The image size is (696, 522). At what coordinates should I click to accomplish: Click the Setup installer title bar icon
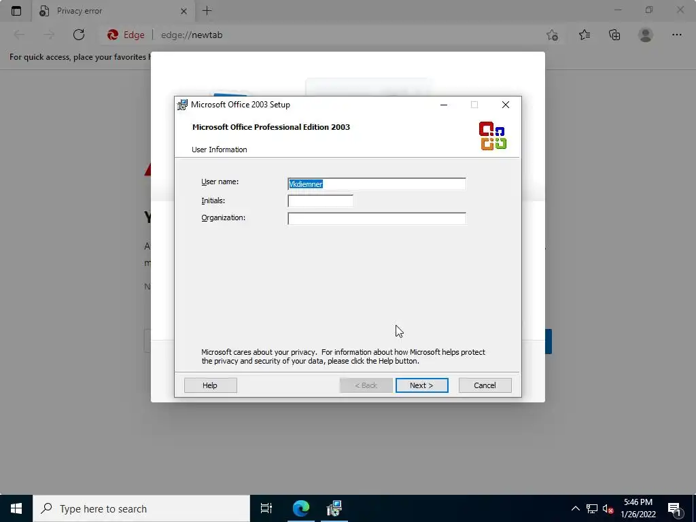(182, 105)
